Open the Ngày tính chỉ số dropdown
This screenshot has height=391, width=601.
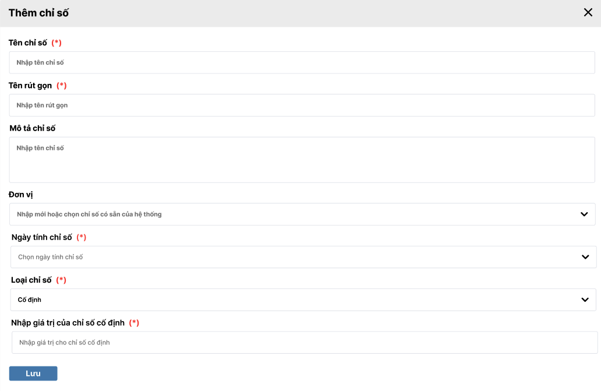[x=291, y=257]
